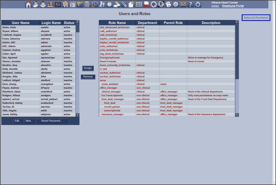The height and width of the screenshot is (185, 276).
Task: Open the calendar scheduler icon
Action: pos(73,4)
